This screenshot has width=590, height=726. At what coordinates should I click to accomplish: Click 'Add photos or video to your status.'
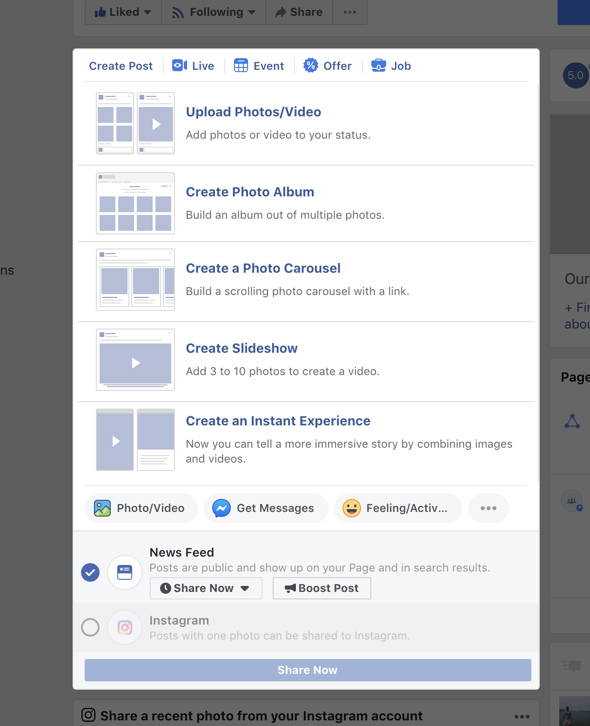pyautogui.click(x=278, y=135)
